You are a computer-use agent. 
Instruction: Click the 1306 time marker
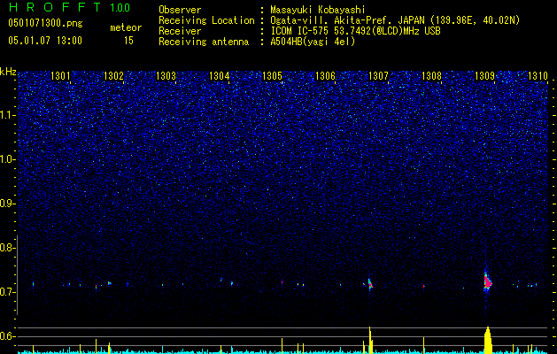coord(325,76)
